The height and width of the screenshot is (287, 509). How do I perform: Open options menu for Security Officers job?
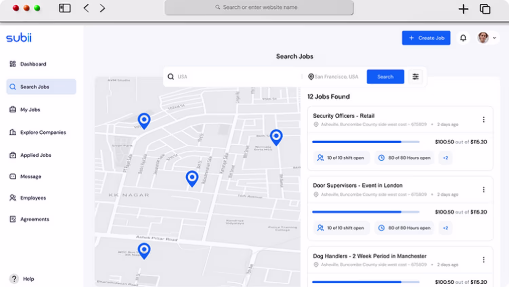coord(484,120)
